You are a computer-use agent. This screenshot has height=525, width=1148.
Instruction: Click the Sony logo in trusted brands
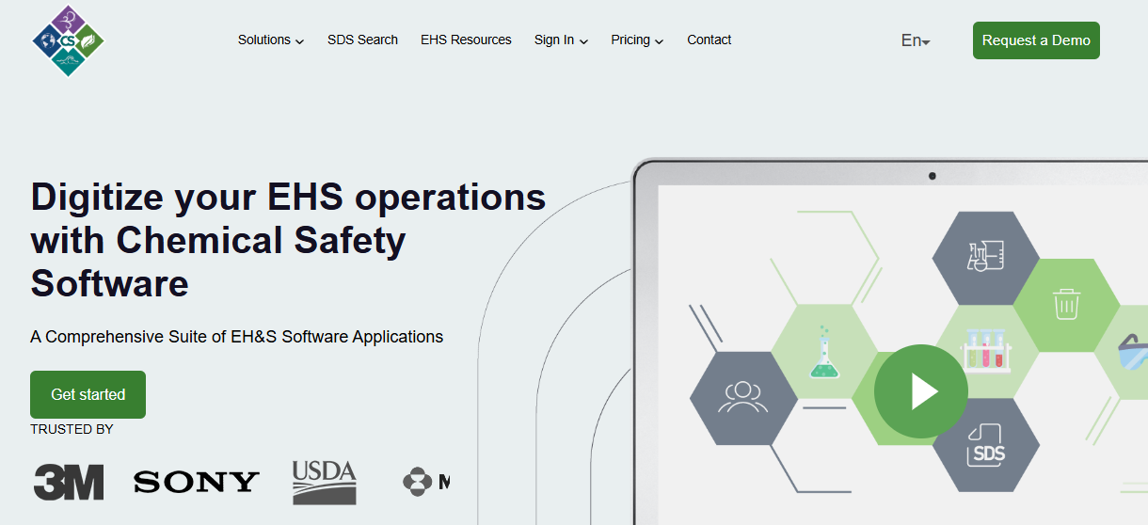(x=196, y=483)
